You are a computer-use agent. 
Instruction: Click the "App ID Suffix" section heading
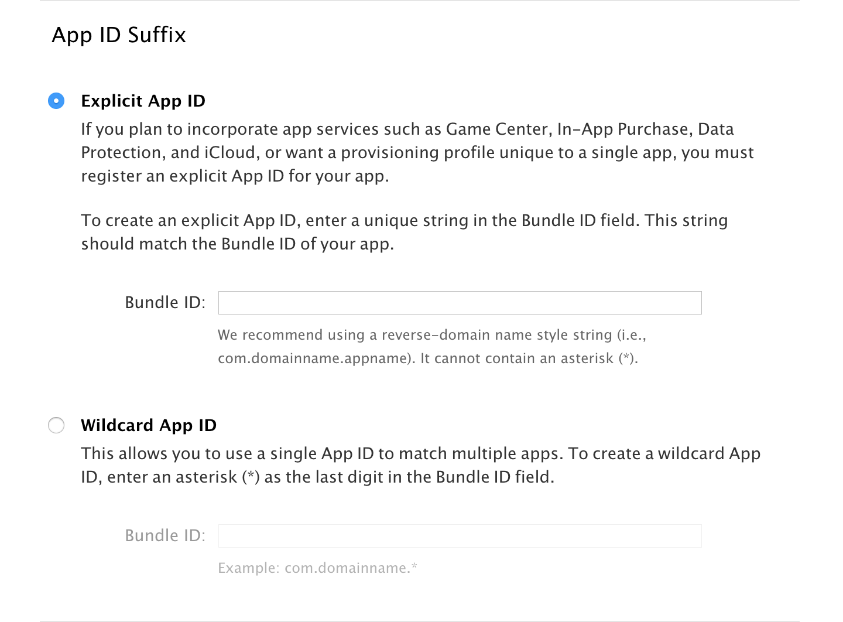click(119, 35)
